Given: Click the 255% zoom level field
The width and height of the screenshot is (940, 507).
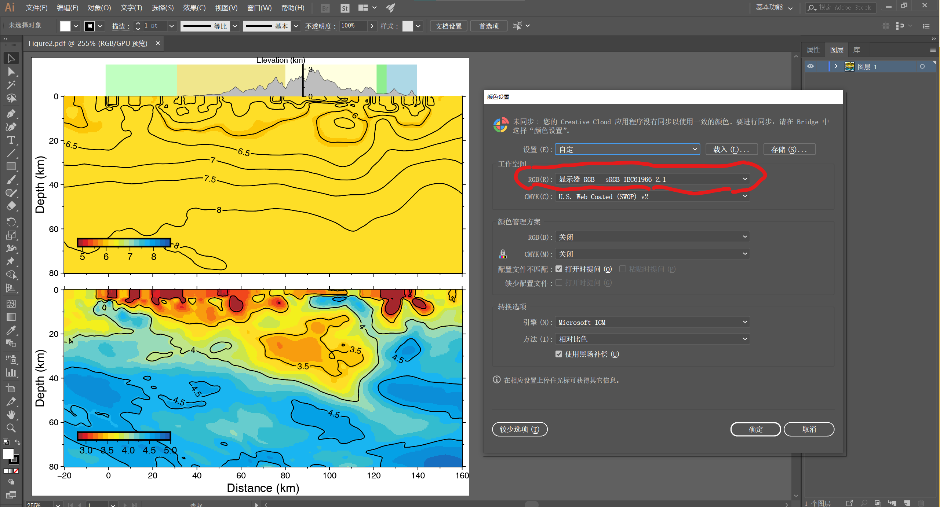Looking at the screenshot, I should [x=39, y=504].
